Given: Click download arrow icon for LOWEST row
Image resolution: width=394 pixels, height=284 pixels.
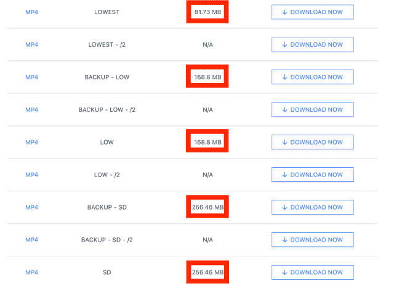Looking at the screenshot, I should (284, 12).
